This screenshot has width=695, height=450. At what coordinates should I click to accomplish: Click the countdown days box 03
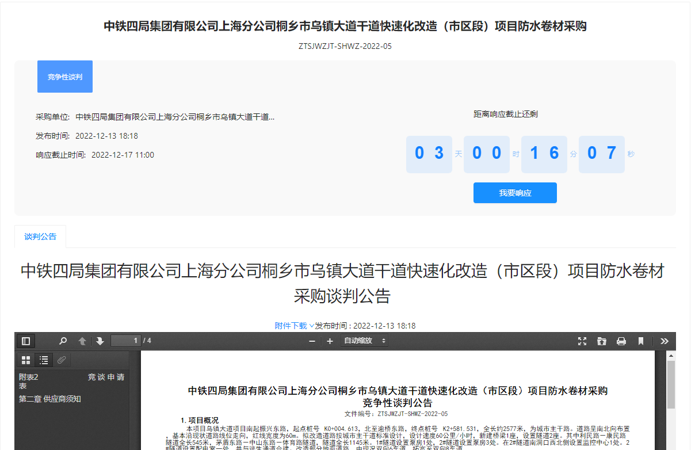coord(429,154)
